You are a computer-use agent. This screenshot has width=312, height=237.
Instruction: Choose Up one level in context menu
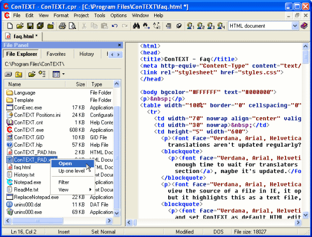[x=72, y=171]
